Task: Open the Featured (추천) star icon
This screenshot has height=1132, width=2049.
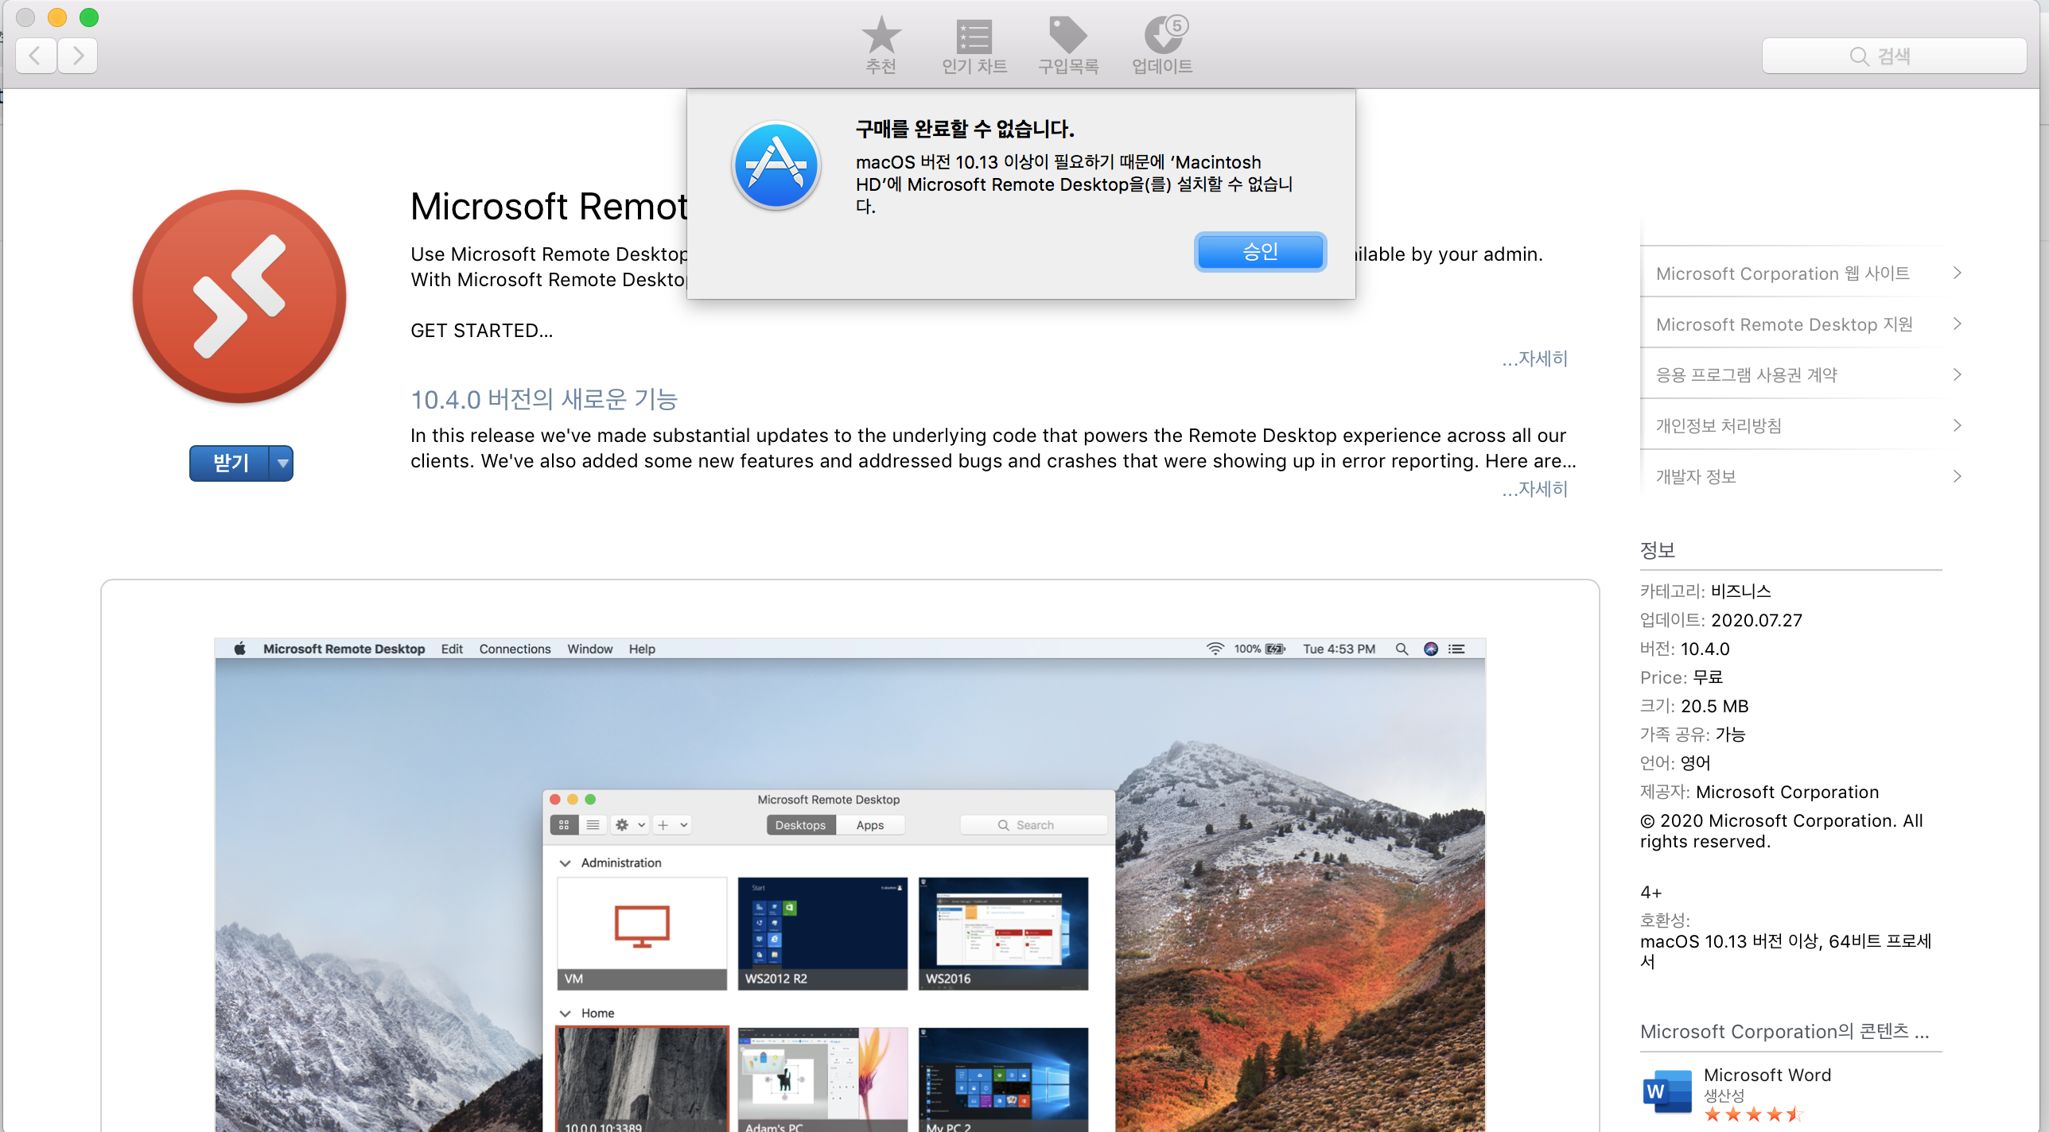Action: [x=881, y=37]
